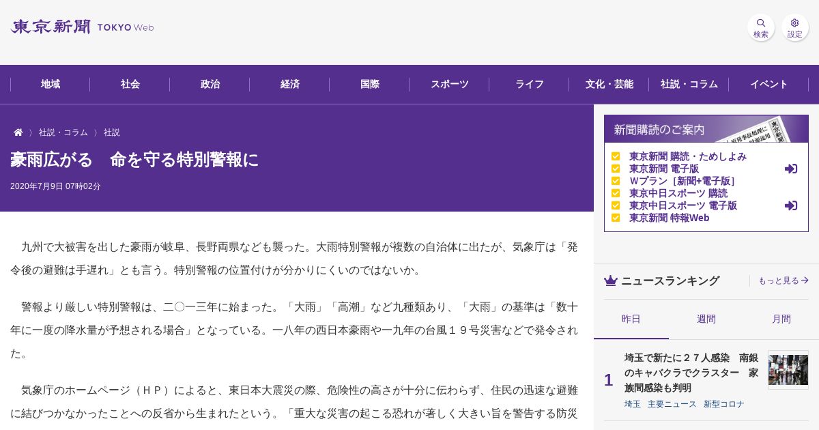
Task: Open the 社会 navigation menu
Action: (130, 84)
